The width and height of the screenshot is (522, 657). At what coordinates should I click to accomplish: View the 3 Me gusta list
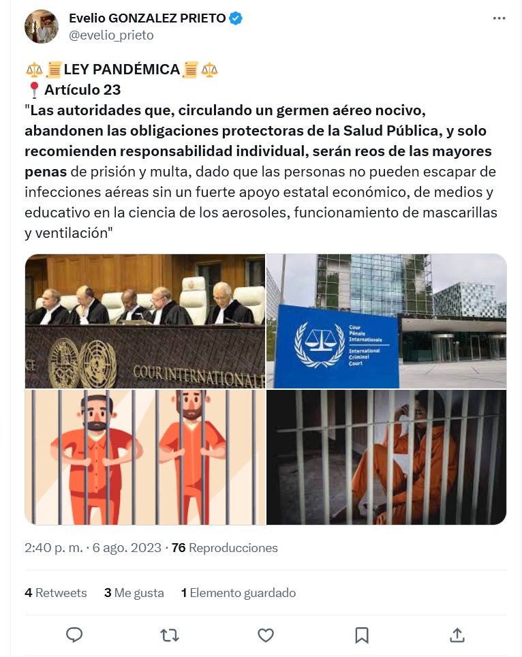134,592
